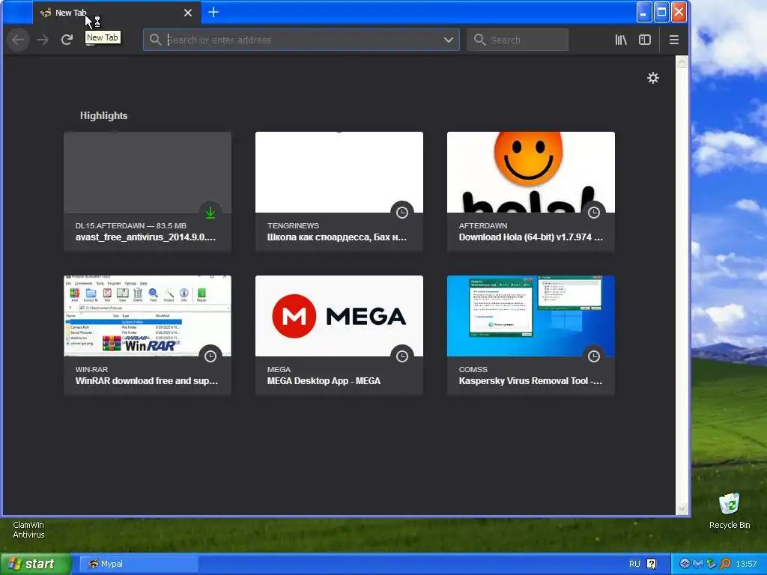Open Kaspersky Virus Removal Tool thumbnail
Screen dimensions: 767x575
pyautogui.click(x=531, y=316)
